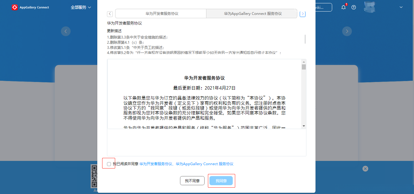414x194 pixels.
Task: Click the right banner carousel arrow
Action: [347, 31]
